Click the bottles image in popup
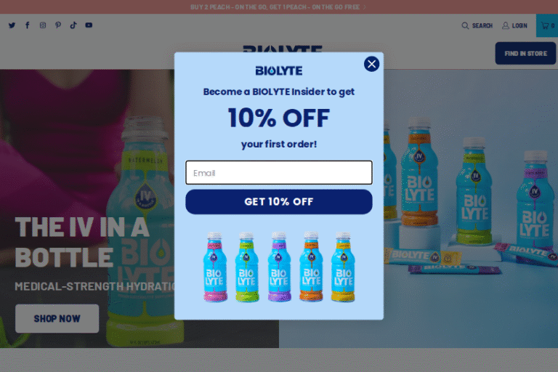This screenshot has height=372, width=558. coord(279,267)
